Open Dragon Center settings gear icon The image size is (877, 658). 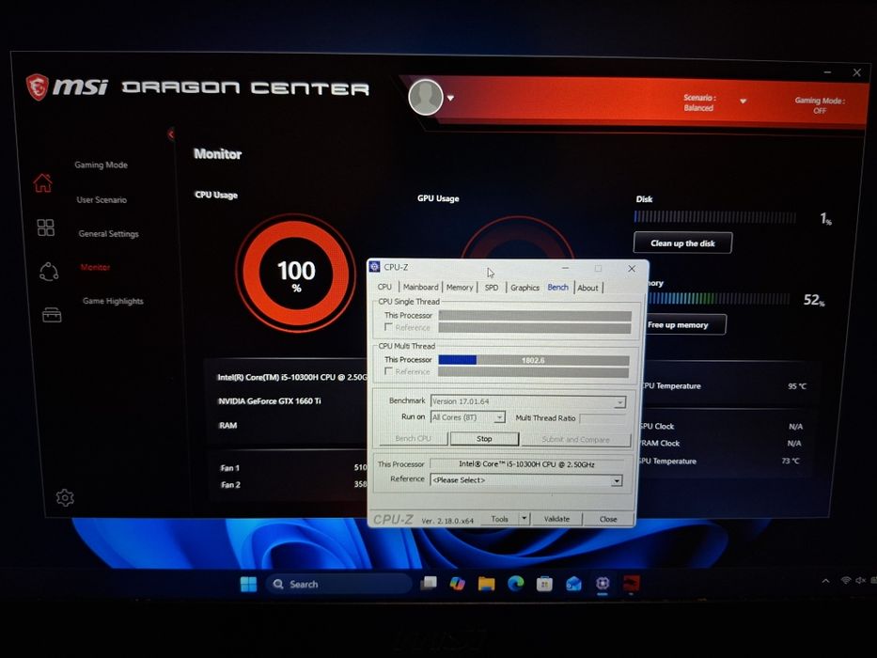[x=65, y=497]
